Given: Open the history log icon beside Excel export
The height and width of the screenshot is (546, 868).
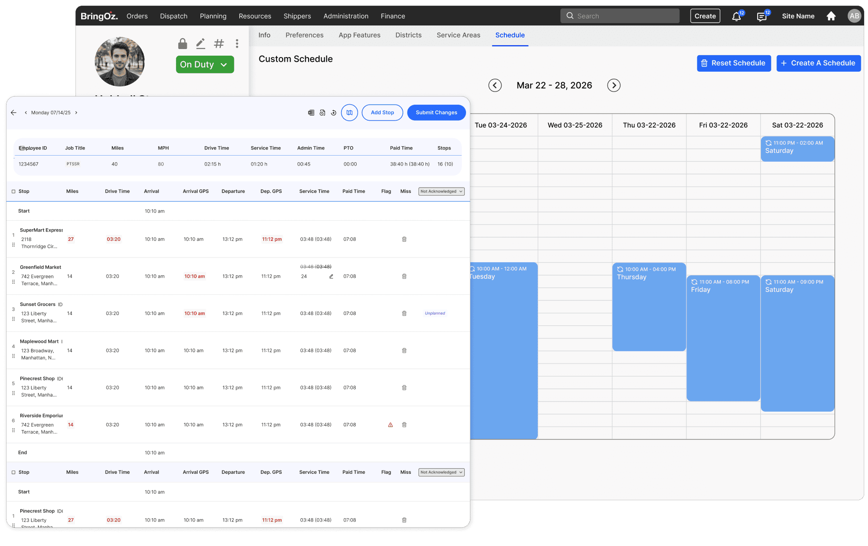Looking at the screenshot, I should point(322,113).
